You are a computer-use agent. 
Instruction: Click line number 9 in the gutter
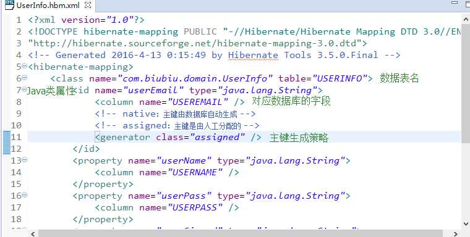[x=19, y=114]
